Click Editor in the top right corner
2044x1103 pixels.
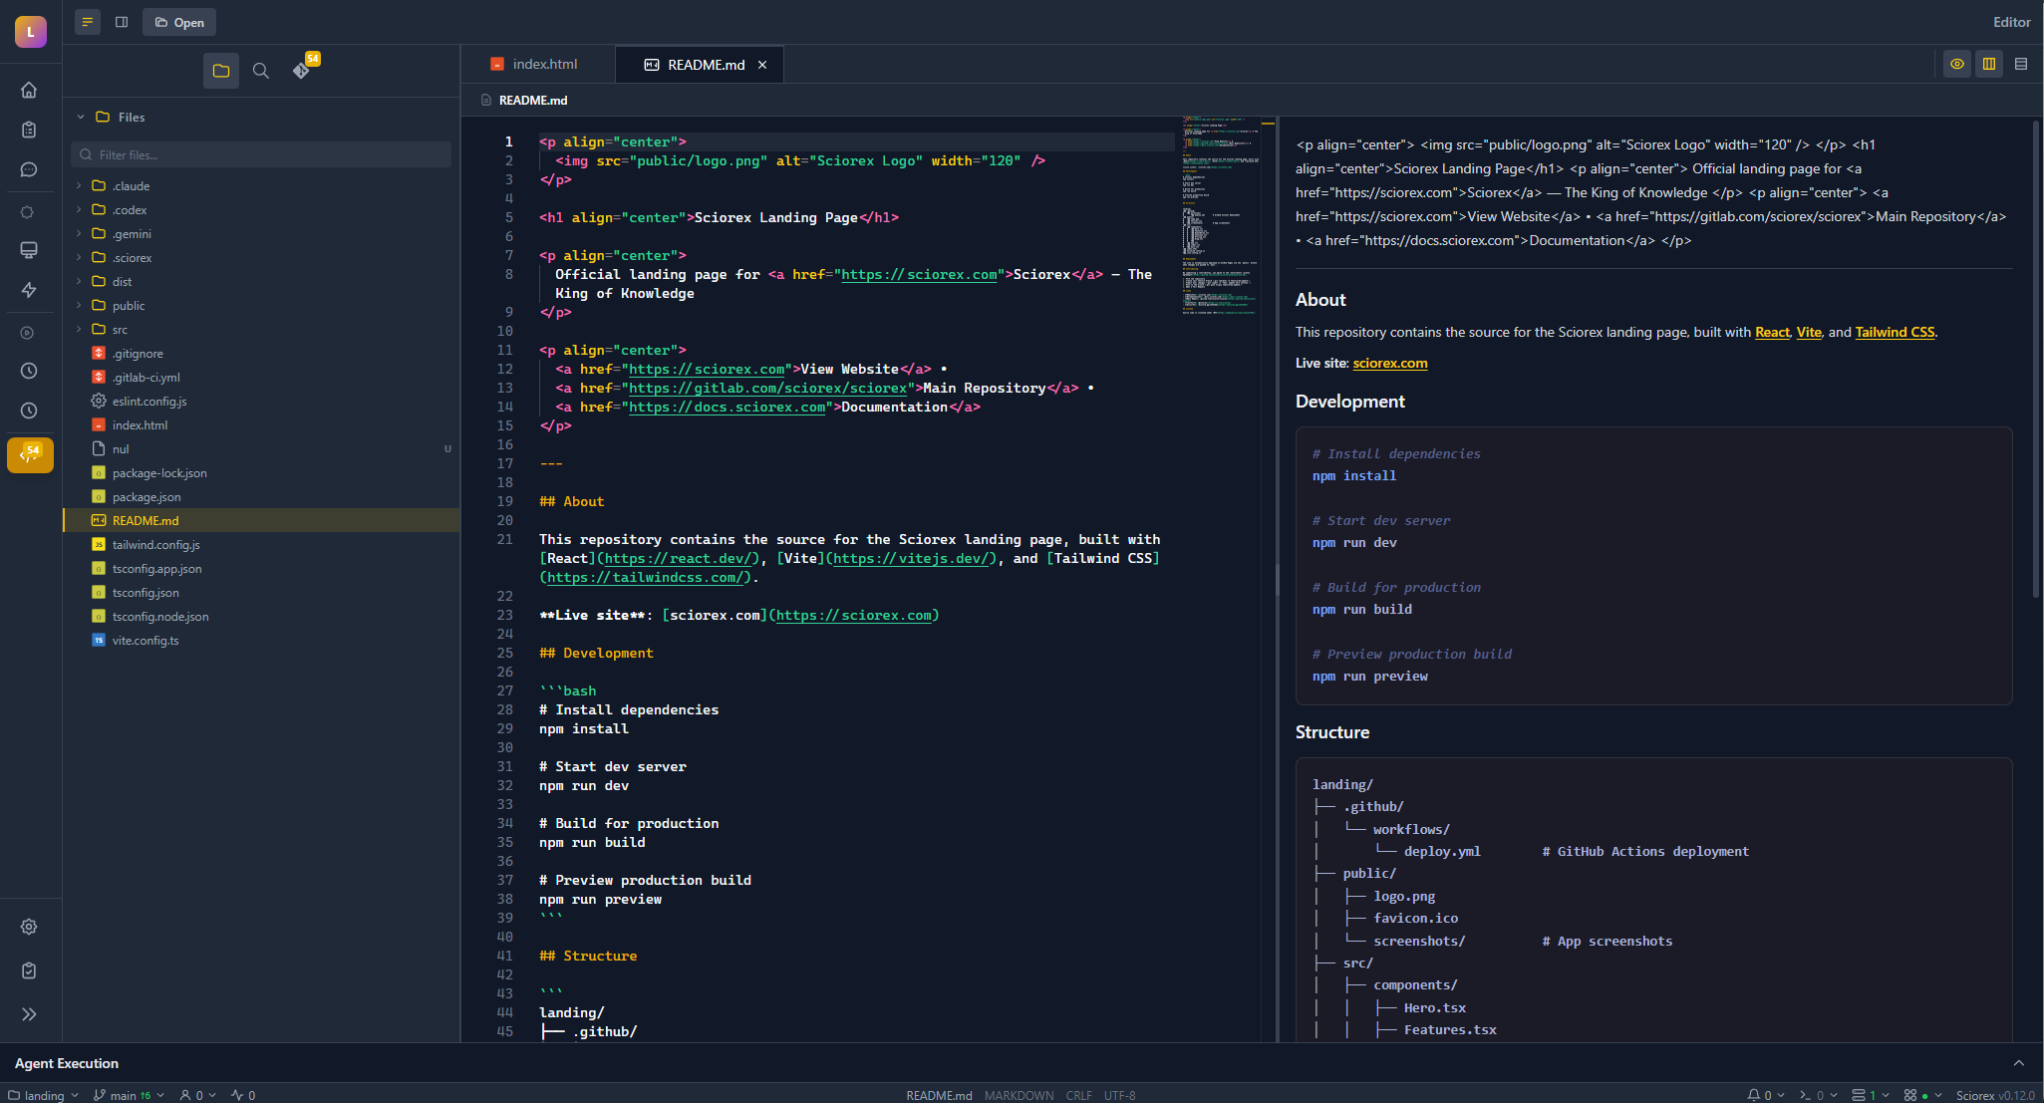[2010, 21]
